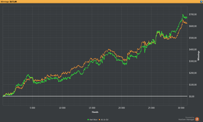Click the All-In EV legend label
This screenshot has height=122, width=203.
point(105,120)
